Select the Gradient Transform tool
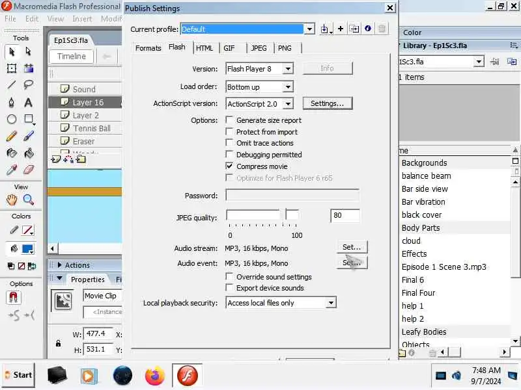 29,68
